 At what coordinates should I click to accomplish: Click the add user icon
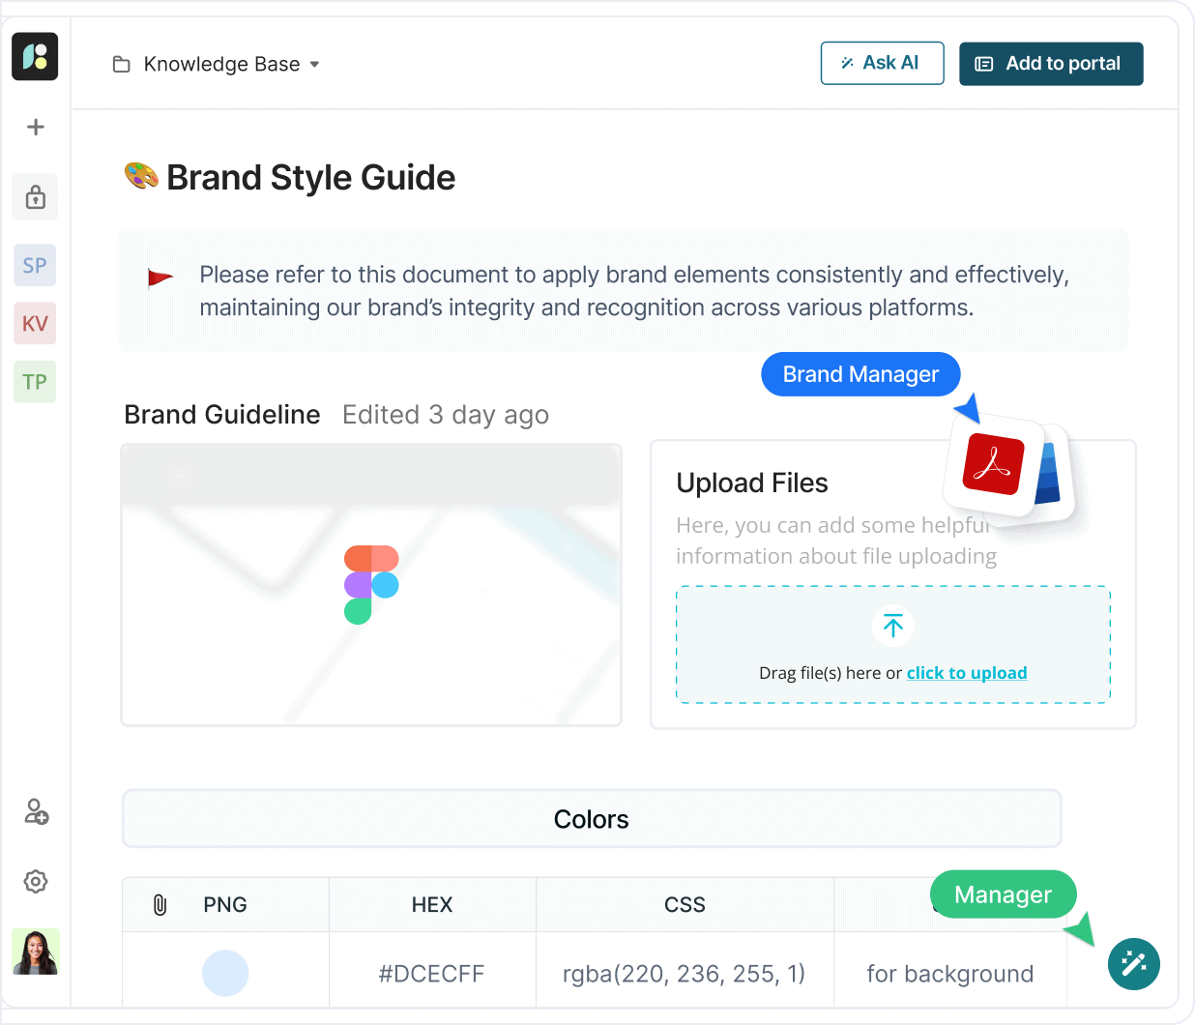36,811
